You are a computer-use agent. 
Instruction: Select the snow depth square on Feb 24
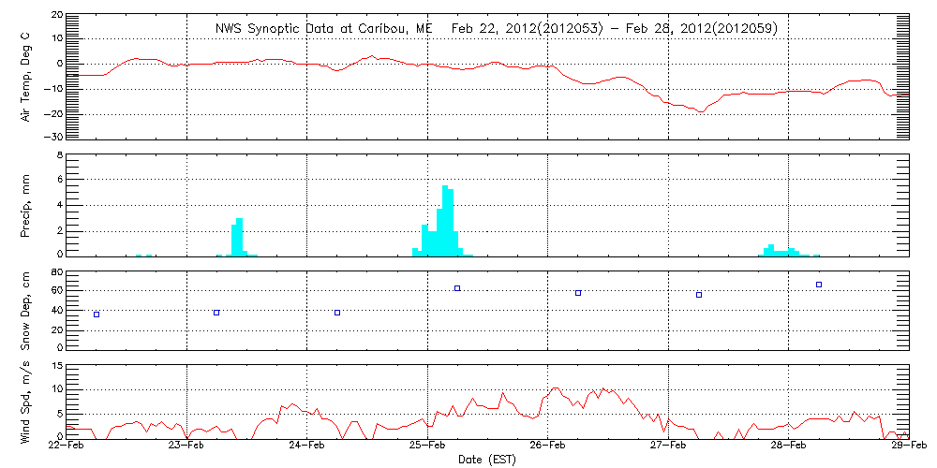click(x=337, y=313)
